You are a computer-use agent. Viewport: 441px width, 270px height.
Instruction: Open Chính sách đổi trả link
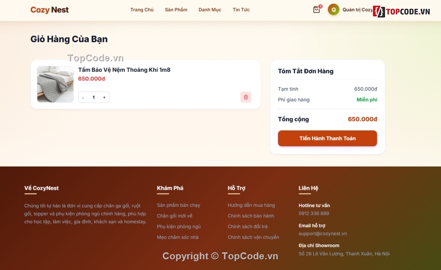[x=247, y=226]
